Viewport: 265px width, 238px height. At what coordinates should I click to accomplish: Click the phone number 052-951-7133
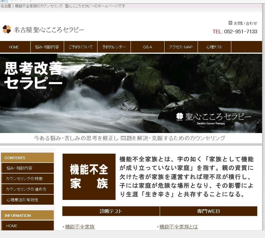pyautogui.click(x=241, y=31)
